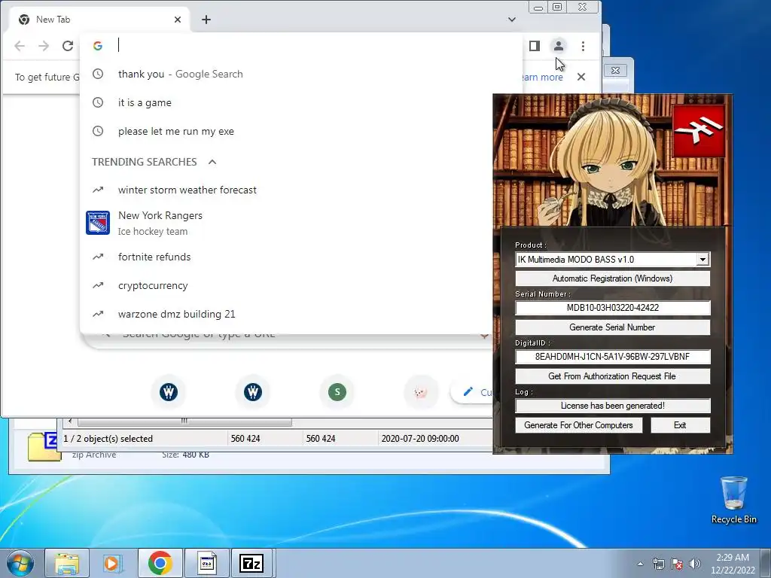Click the Google logo in address bar
Image resolution: width=771 pixels, height=578 pixels.
[x=98, y=46]
